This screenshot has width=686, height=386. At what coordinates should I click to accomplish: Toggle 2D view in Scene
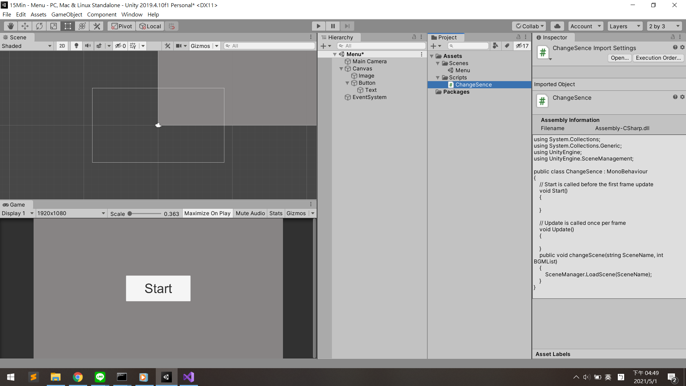(x=62, y=46)
